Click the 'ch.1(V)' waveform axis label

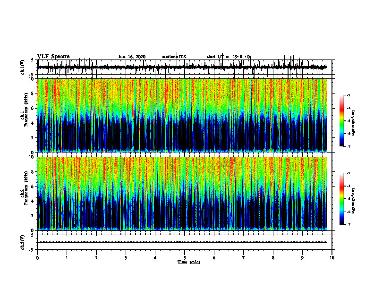click(23, 67)
